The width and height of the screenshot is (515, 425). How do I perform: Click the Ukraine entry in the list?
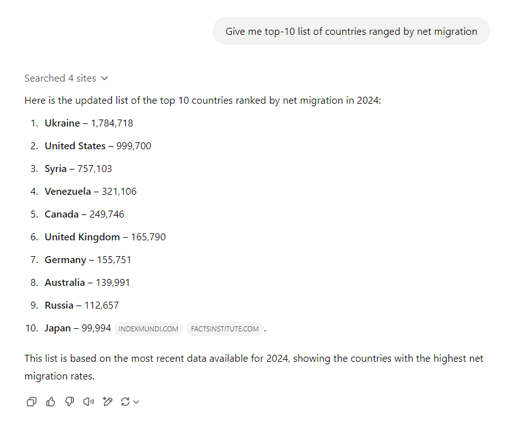click(x=89, y=123)
